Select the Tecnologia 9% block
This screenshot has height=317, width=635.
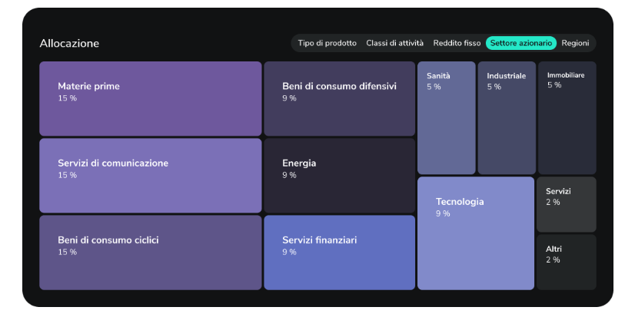point(476,233)
